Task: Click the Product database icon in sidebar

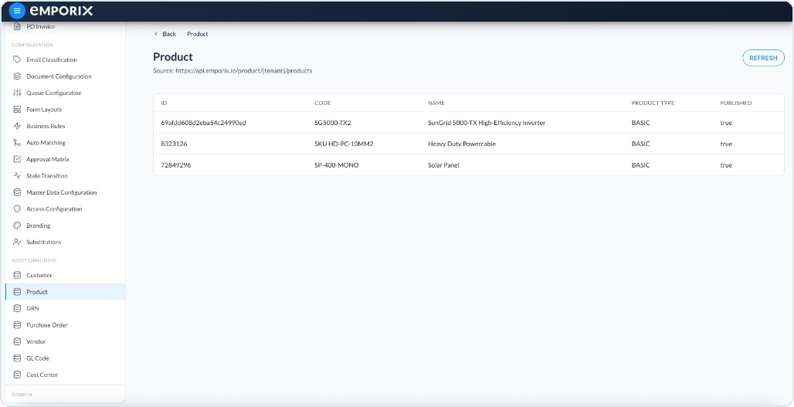Action: coord(17,292)
